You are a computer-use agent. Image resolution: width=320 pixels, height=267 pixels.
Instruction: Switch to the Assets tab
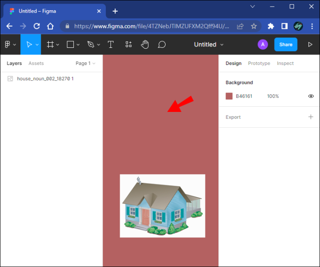[36, 63]
